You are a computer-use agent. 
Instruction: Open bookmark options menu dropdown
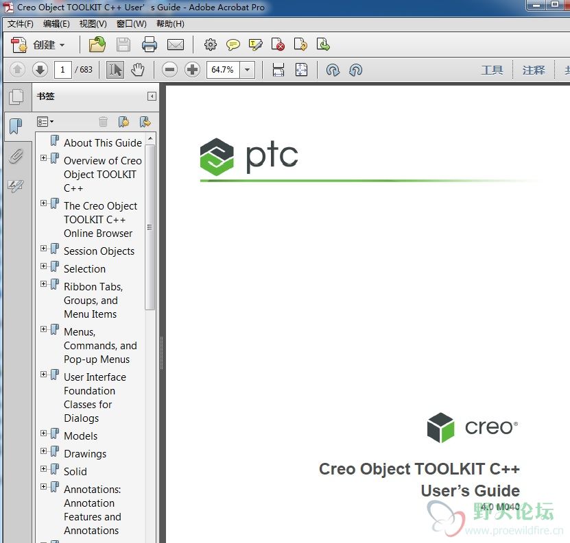(x=45, y=122)
